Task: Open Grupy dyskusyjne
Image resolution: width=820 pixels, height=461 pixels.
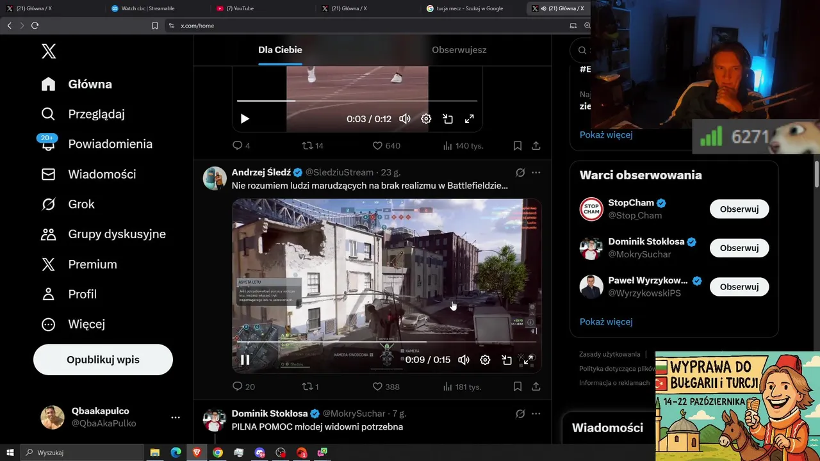Action: click(102, 234)
